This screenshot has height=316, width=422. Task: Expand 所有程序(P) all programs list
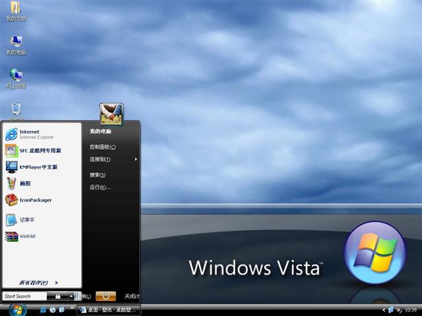(38, 282)
